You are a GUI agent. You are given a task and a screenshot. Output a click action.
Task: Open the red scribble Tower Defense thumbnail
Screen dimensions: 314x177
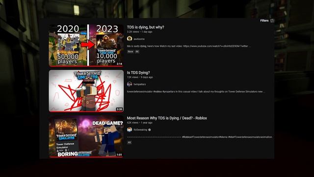(86, 91)
